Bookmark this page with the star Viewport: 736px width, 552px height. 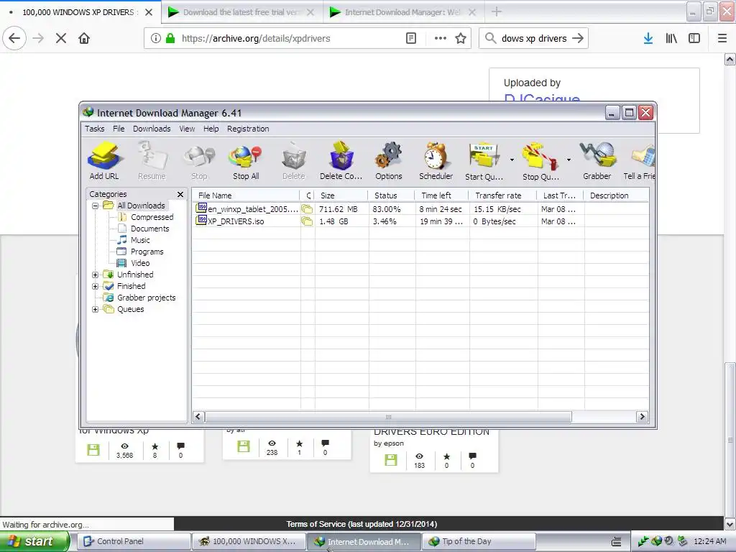tap(461, 38)
